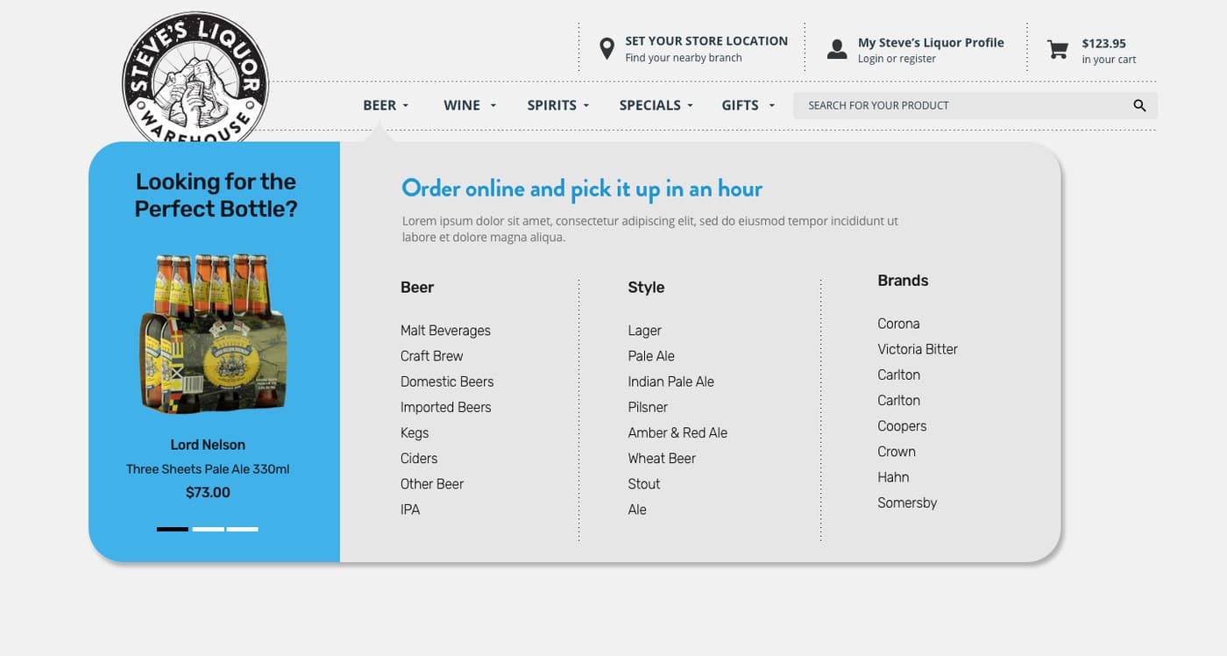Select Imported Beers category

coord(445,407)
